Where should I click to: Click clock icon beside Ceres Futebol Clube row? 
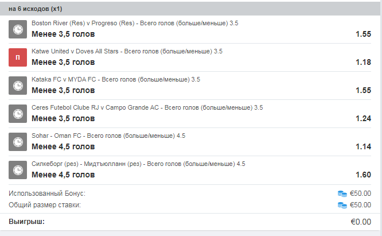18,113
